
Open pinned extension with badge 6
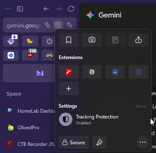(x=11, y=41)
